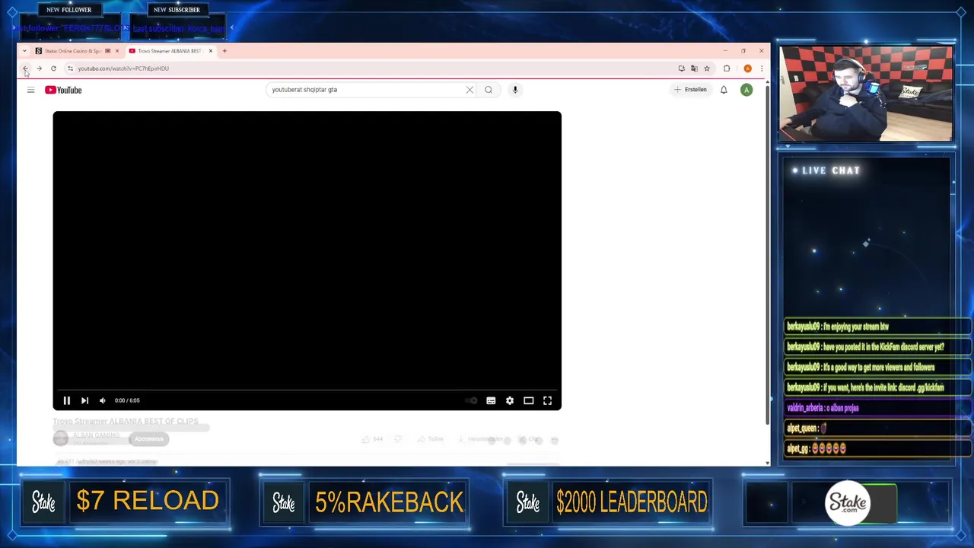974x548 pixels.
Task: Translate this page icon in toolbar
Action: coord(694,68)
